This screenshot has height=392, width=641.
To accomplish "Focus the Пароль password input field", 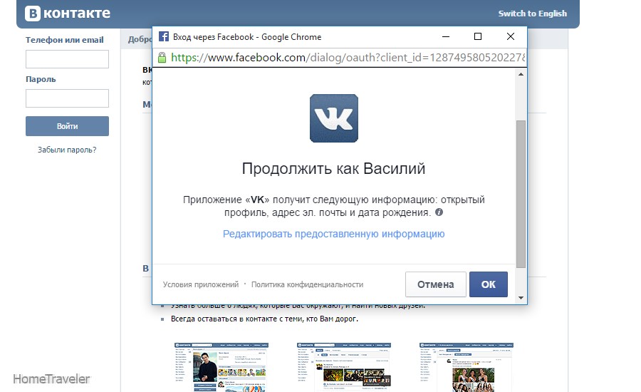I will (x=67, y=98).
